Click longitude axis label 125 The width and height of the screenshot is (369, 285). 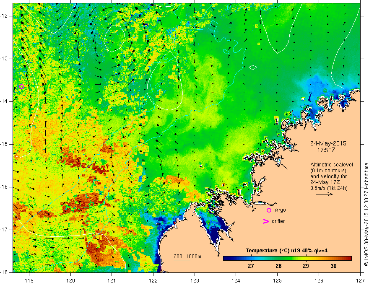coord(278,280)
